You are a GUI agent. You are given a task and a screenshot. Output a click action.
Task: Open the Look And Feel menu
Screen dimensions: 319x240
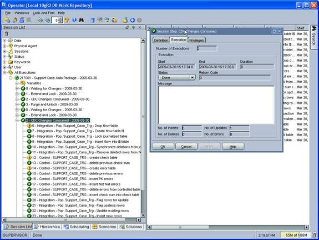click(43, 13)
